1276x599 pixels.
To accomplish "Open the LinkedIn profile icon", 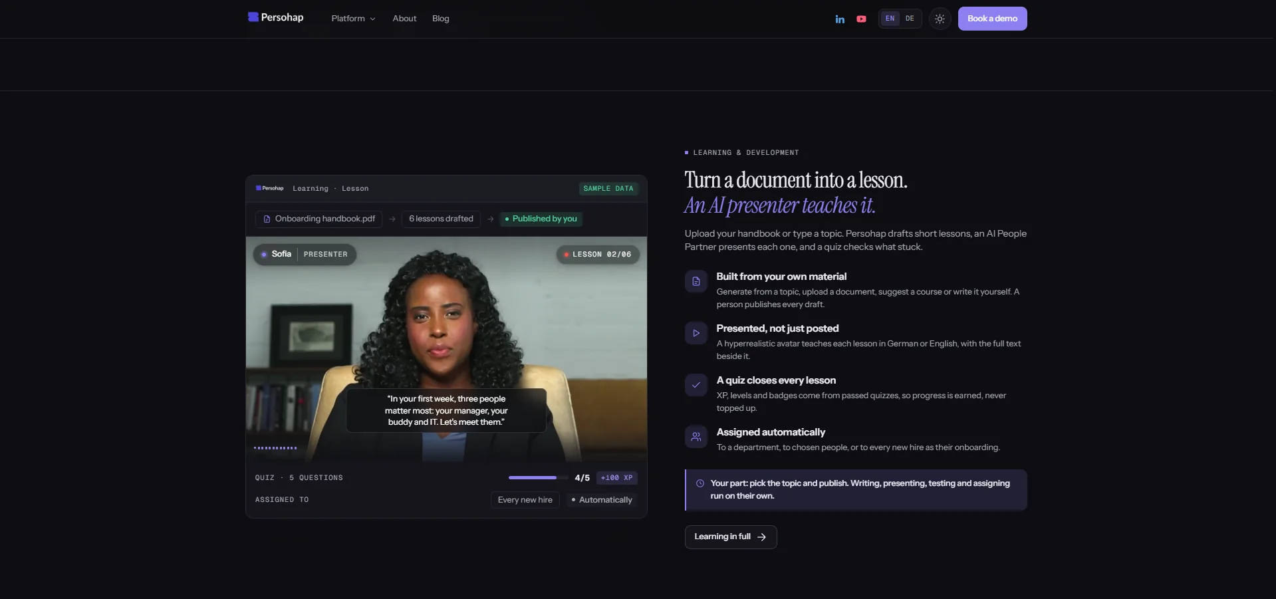I will (x=840, y=19).
